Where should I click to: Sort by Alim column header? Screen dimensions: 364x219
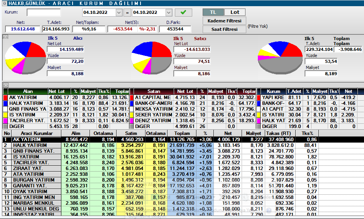coord(76,133)
